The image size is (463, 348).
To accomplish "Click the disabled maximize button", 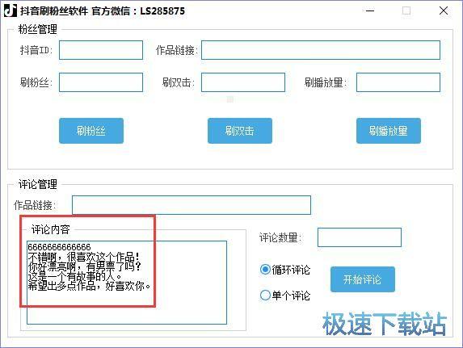I will (x=406, y=11).
